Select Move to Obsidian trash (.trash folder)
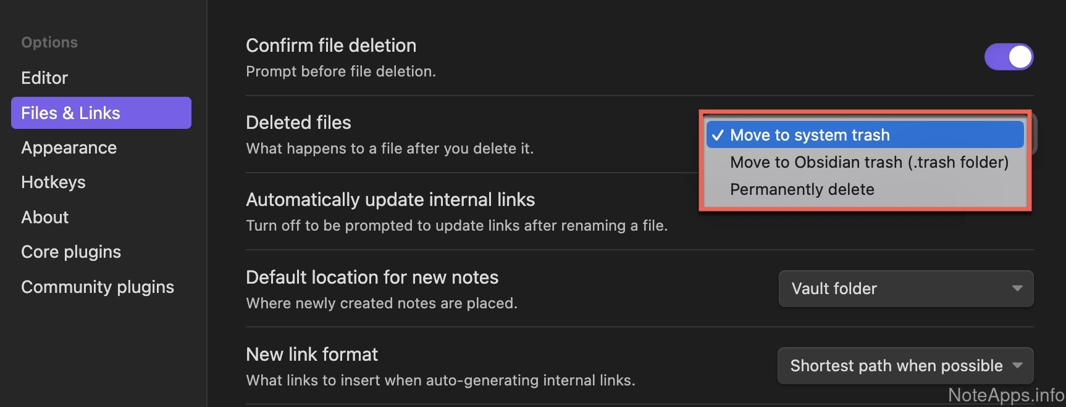Screen dimensions: 1066x407 [869, 162]
